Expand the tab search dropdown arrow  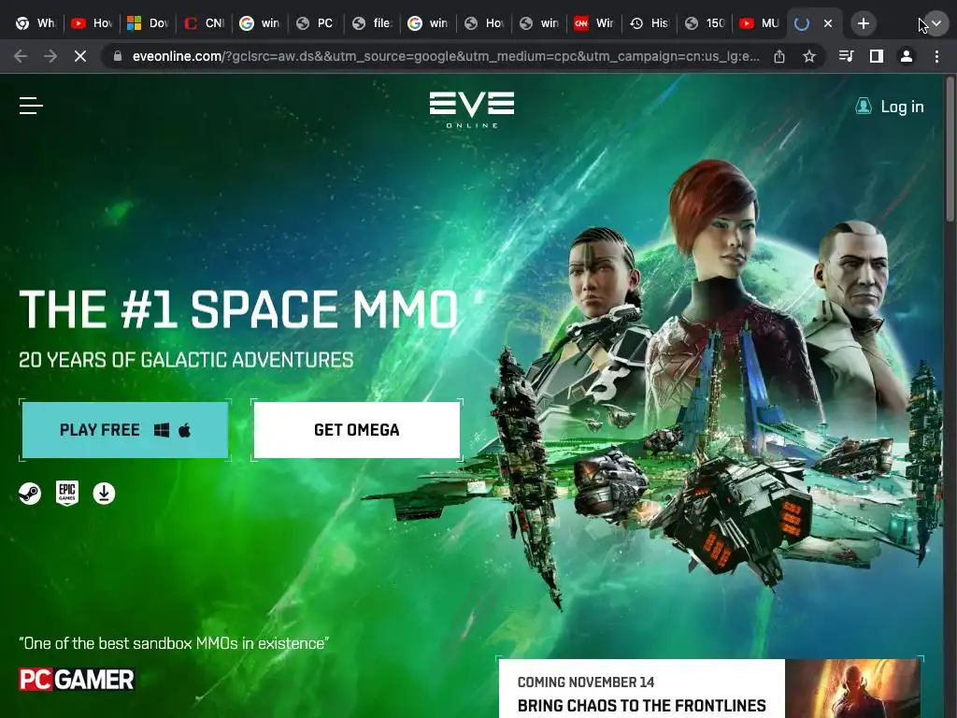click(936, 23)
